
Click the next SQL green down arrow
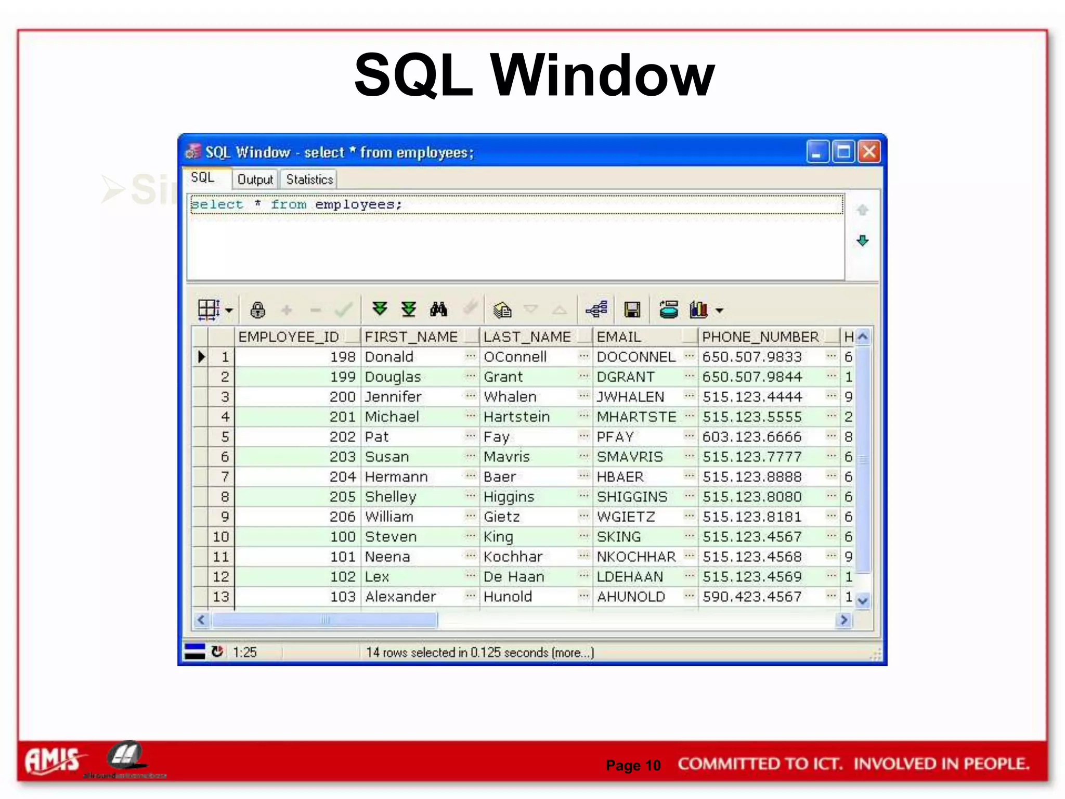[863, 240]
